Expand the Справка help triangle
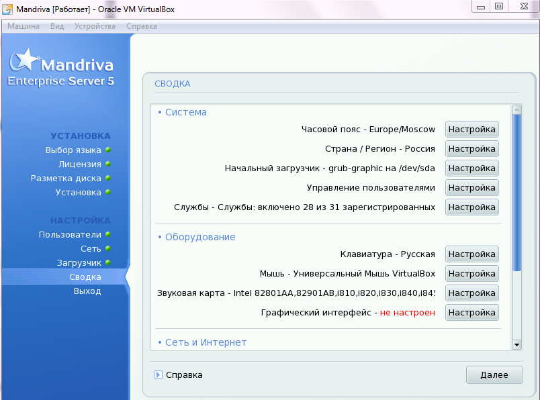The image size is (540, 400). click(158, 374)
